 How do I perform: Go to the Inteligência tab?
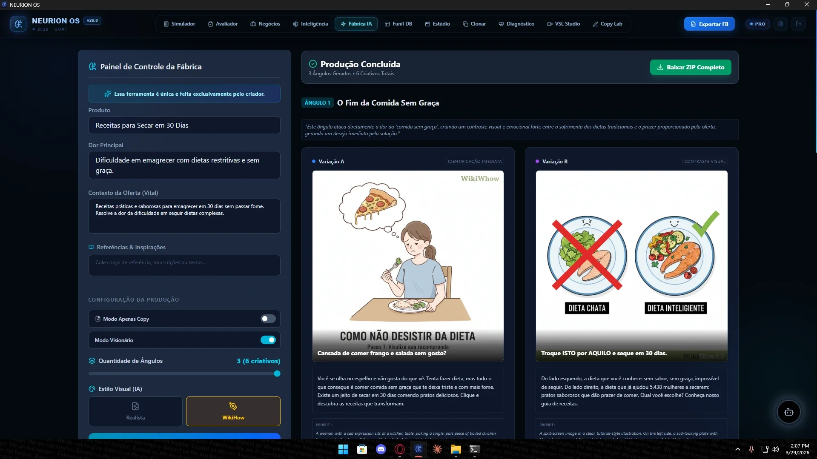310,24
